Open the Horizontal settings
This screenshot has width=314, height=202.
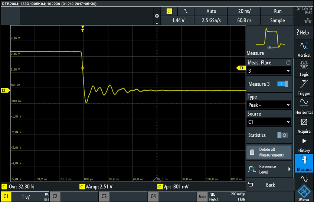[304, 107]
